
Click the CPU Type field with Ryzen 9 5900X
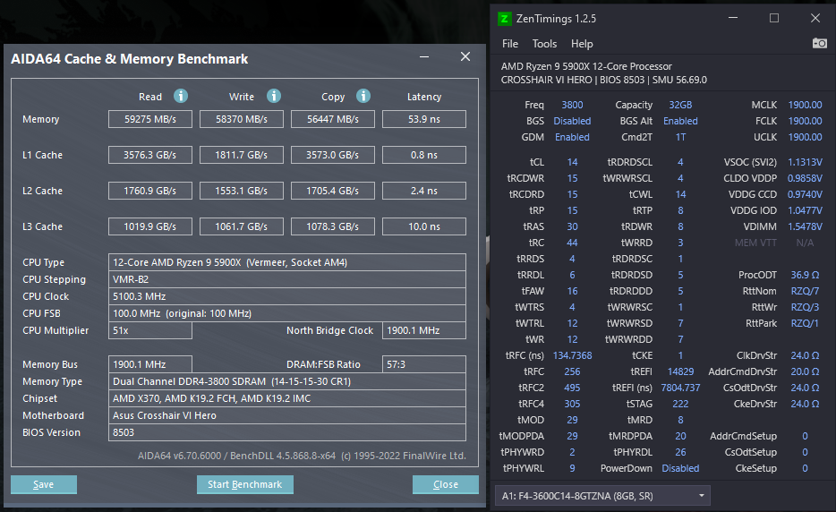coord(287,262)
